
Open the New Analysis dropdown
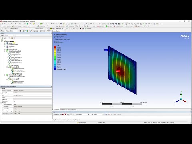click(45, 24)
